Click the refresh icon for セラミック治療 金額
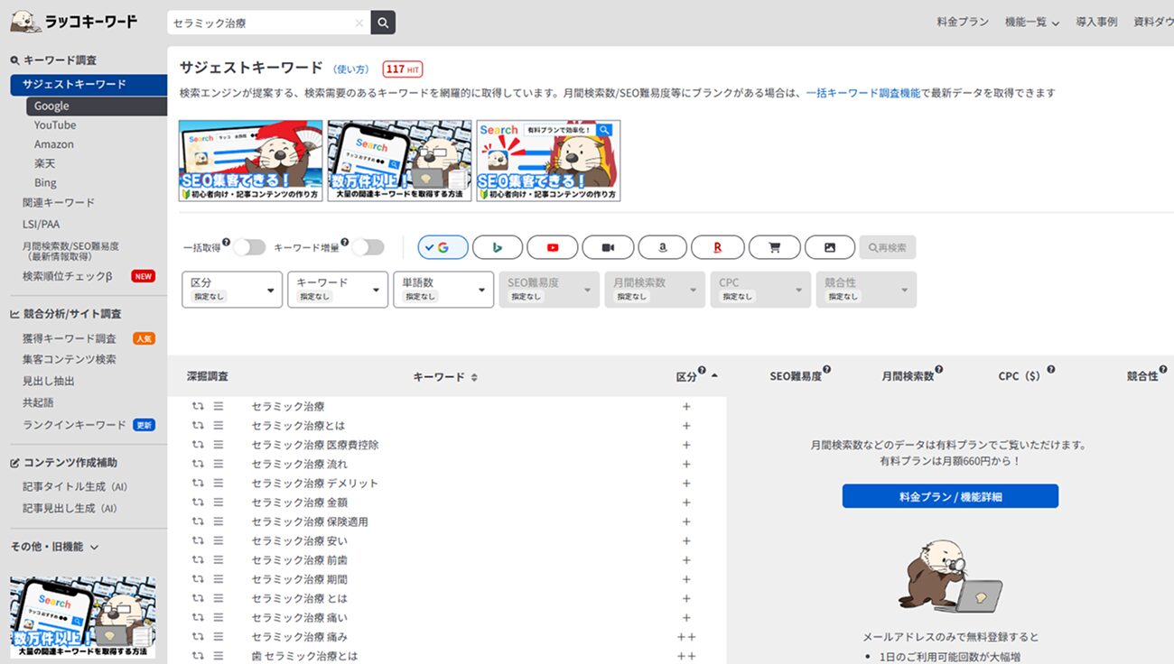This screenshot has width=1174, height=664. [198, 503]
